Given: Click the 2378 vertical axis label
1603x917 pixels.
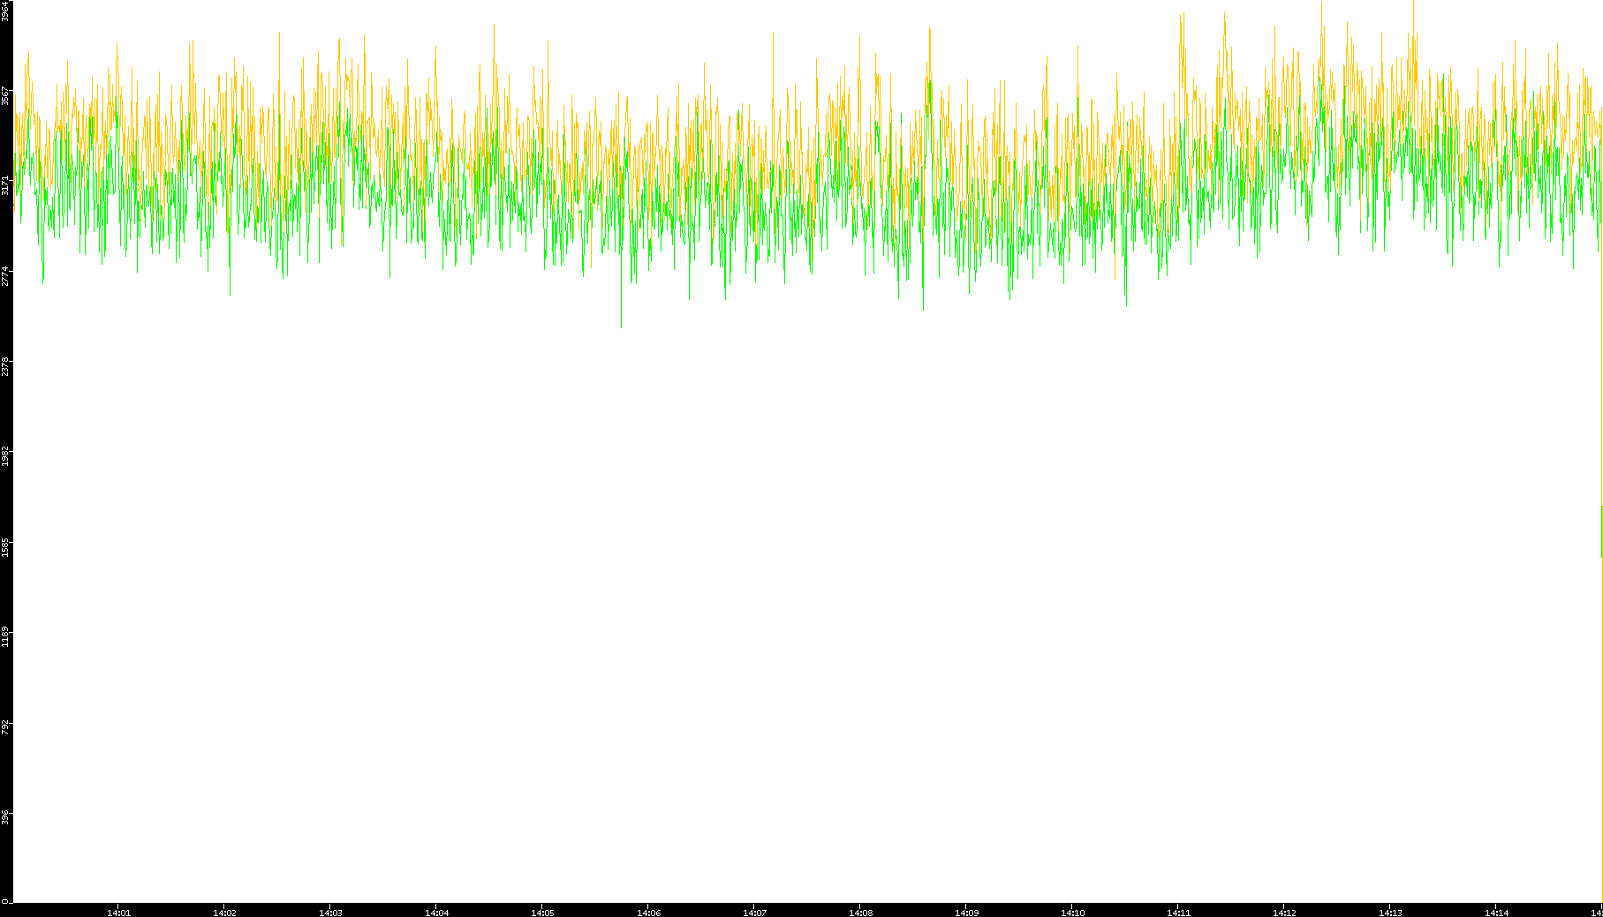Looking at the screenshot, I should click(x=6, y=365).
